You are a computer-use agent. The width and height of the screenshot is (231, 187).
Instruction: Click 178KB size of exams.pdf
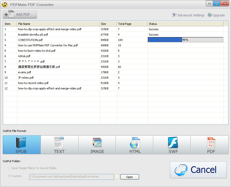(105, 72)
